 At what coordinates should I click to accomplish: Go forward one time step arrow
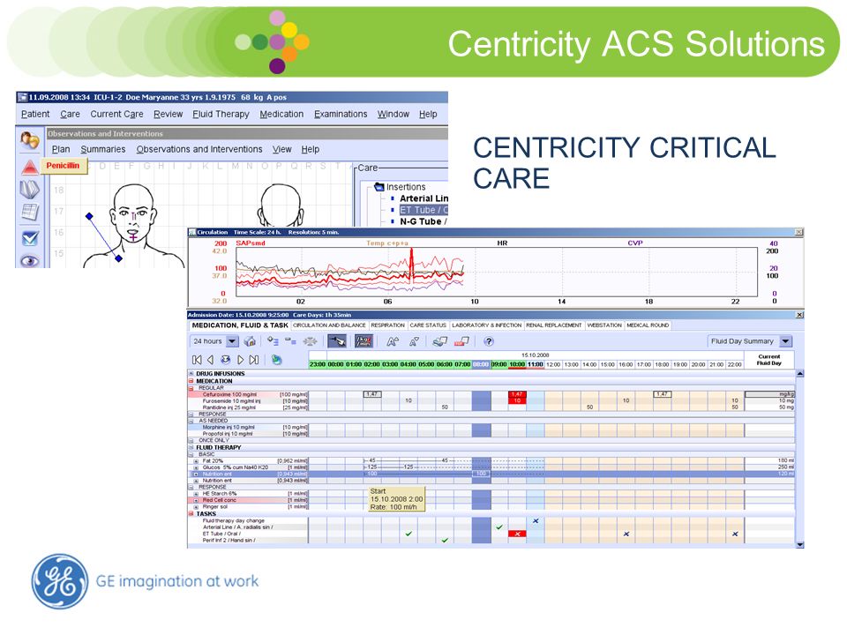[240, 360]
